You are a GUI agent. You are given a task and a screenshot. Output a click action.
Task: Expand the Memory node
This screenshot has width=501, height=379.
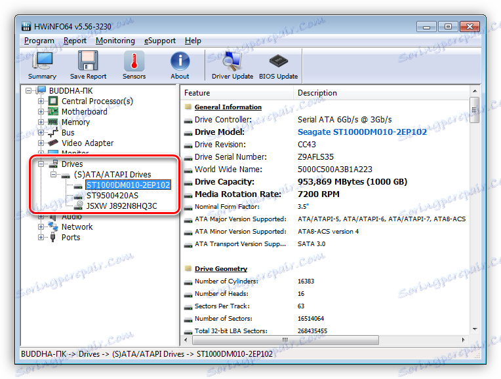coord(41,122)
